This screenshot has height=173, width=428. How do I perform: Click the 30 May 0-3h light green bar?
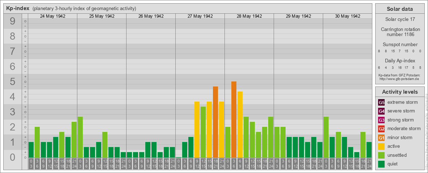click(326, 137)
